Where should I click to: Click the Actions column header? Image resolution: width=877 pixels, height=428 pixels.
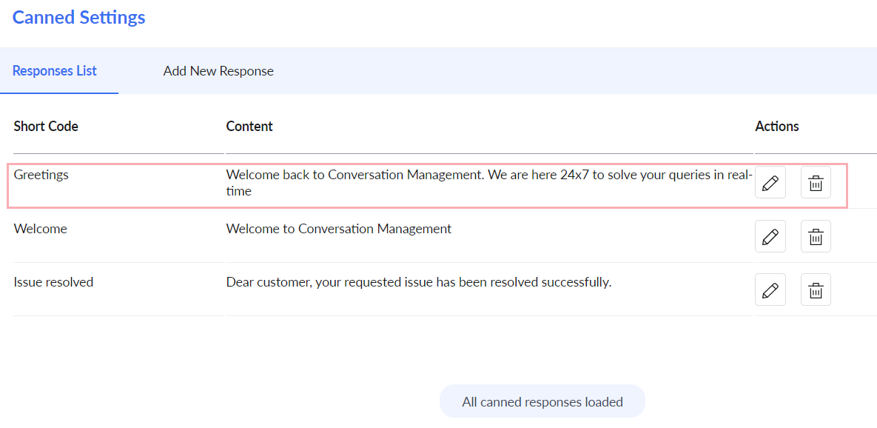(777, 127)
